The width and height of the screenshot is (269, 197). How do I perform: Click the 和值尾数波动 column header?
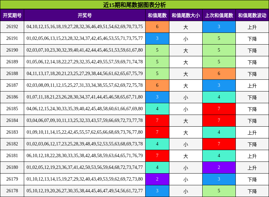pos(252,15)
